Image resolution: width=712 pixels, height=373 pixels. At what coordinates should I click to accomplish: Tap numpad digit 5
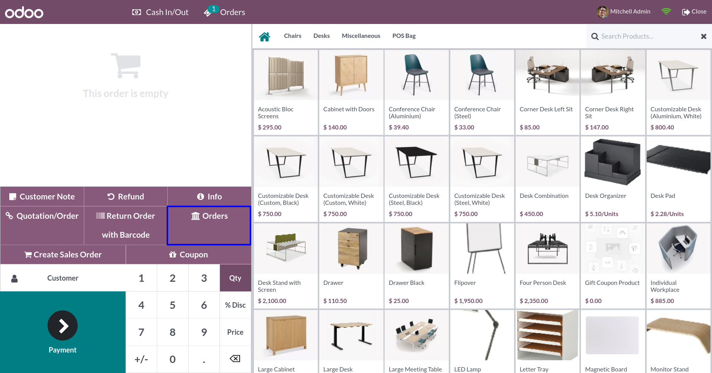click(173, 305)
